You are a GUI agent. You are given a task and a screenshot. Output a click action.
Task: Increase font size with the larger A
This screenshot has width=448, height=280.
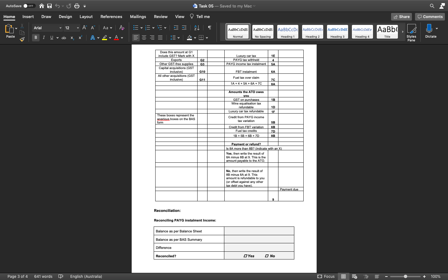85,28
